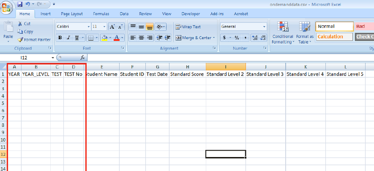
Task: Redo the last action
Action: [x=39, y=4]
